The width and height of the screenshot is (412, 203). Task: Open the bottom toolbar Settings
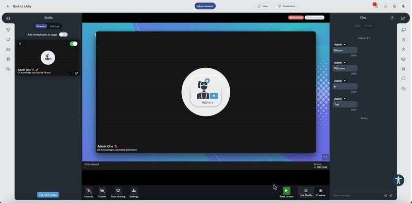point(134,192)
